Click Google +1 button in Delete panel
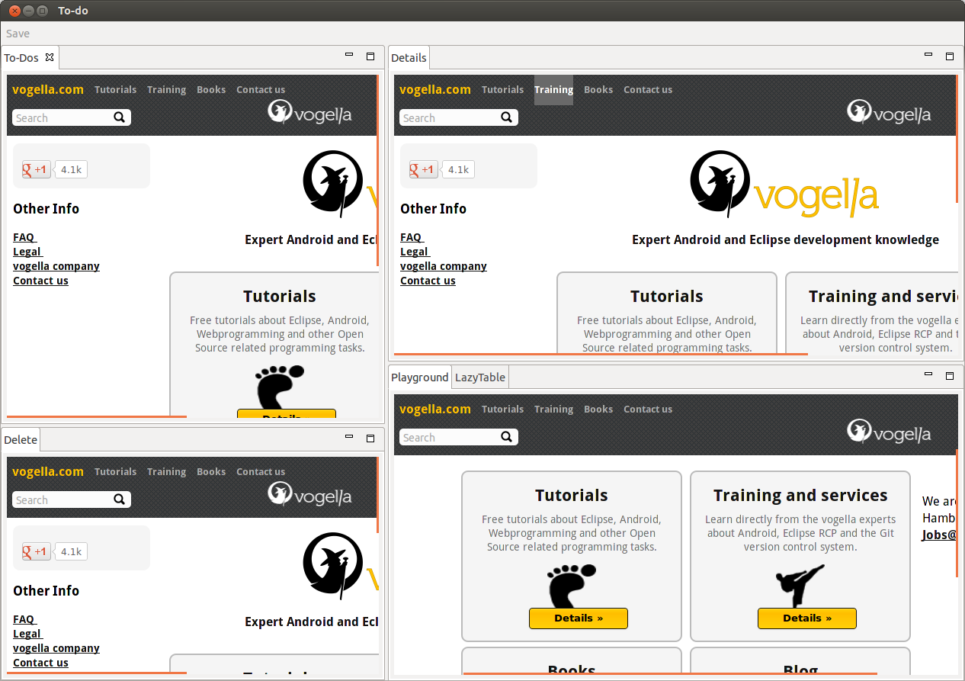 coord(37,551)
